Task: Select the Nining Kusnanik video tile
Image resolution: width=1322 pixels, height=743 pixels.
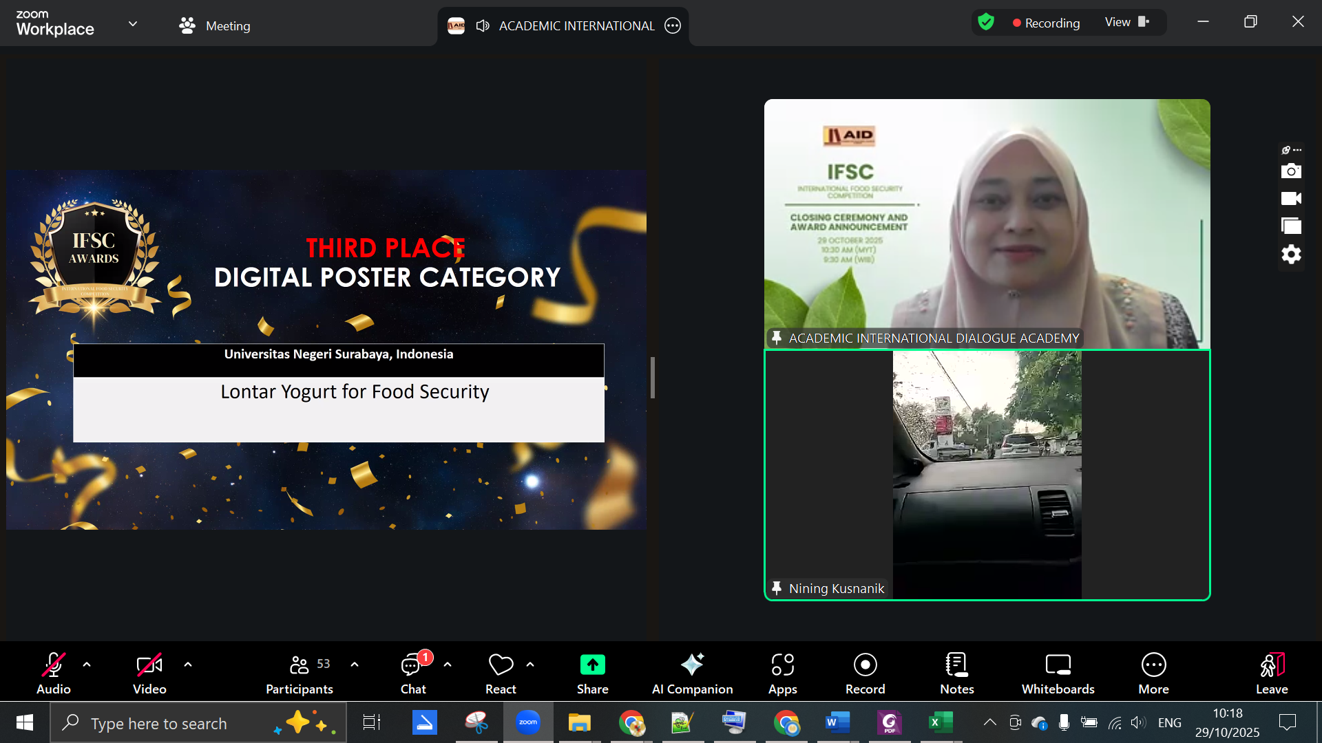Action: [987, 475]
